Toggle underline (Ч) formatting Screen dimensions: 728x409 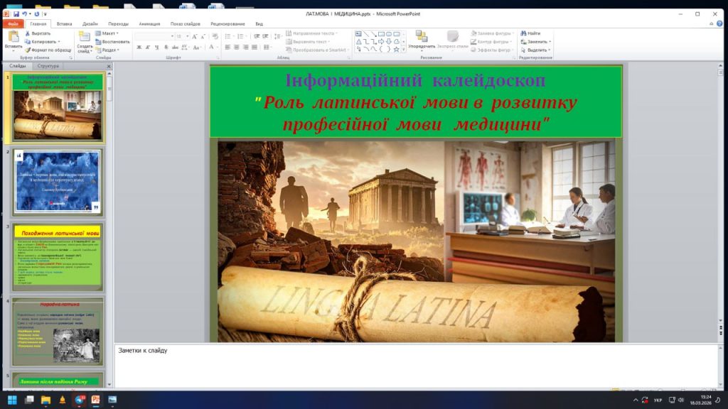tap(158, 47)
